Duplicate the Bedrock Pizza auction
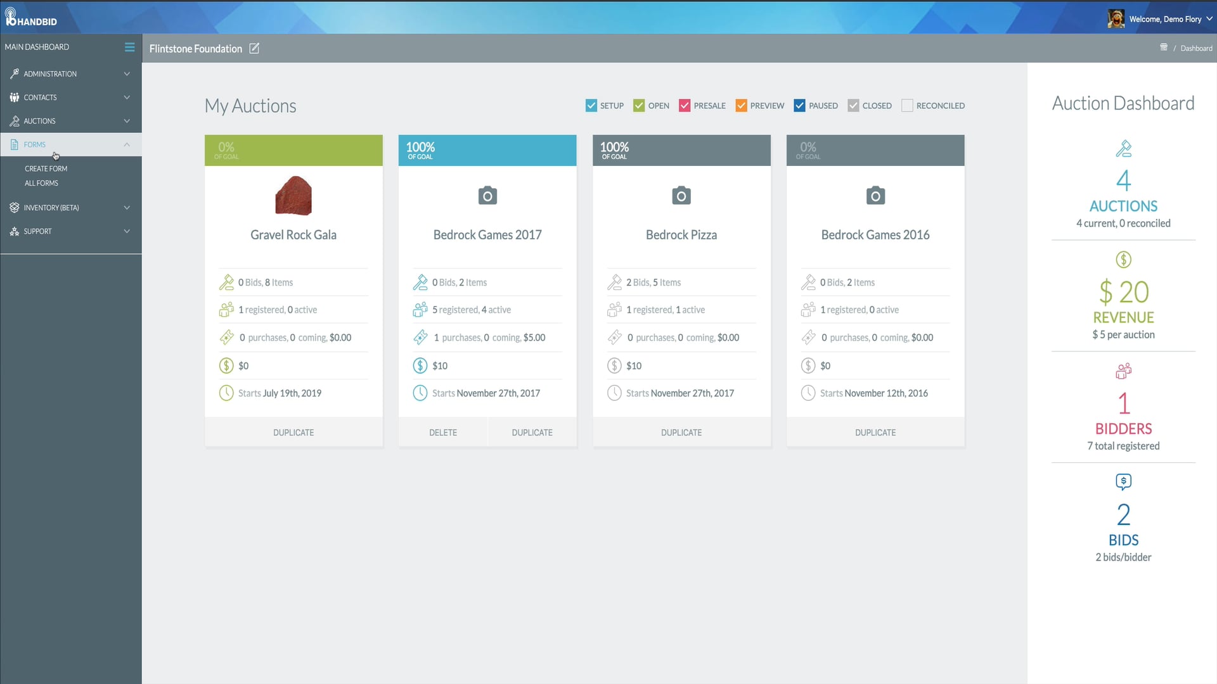 coord(681,433)
